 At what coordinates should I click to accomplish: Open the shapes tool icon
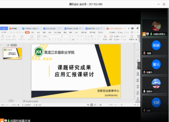[x=111, y=38]
